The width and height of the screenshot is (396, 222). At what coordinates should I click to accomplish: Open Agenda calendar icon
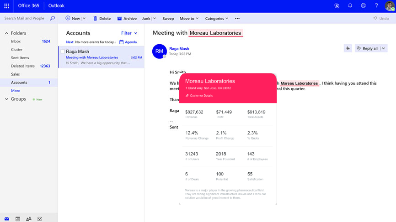[x=122, y=42]
